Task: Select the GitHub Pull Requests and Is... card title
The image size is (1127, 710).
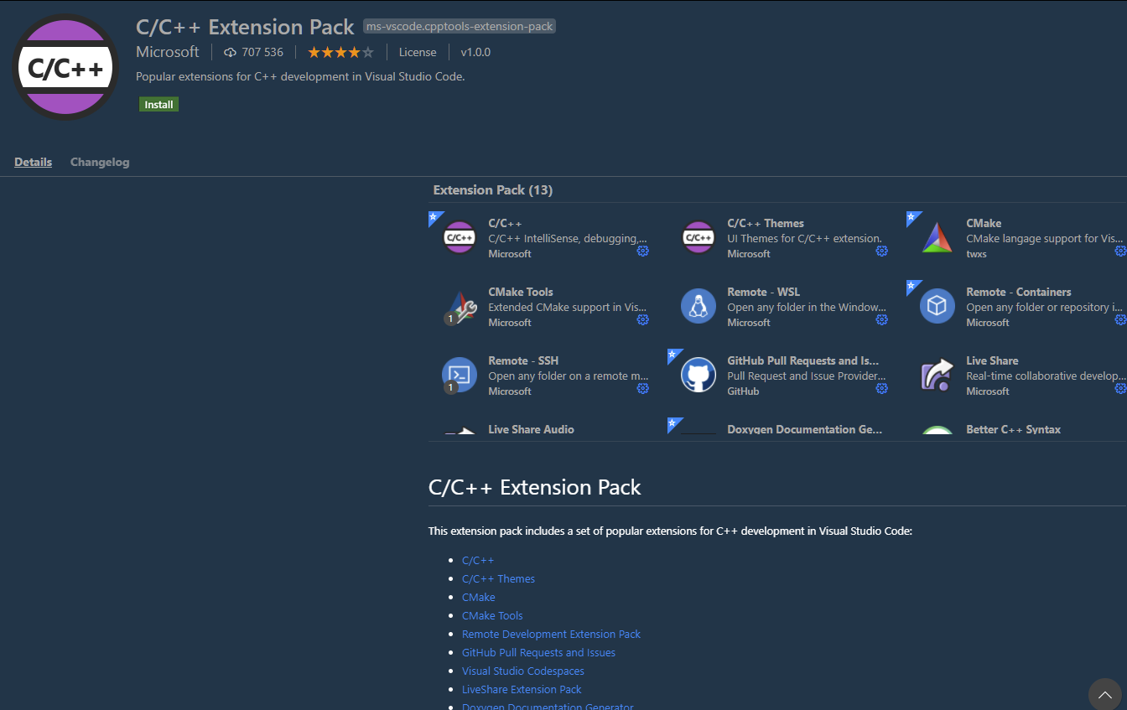Action: tap(803, 360)
